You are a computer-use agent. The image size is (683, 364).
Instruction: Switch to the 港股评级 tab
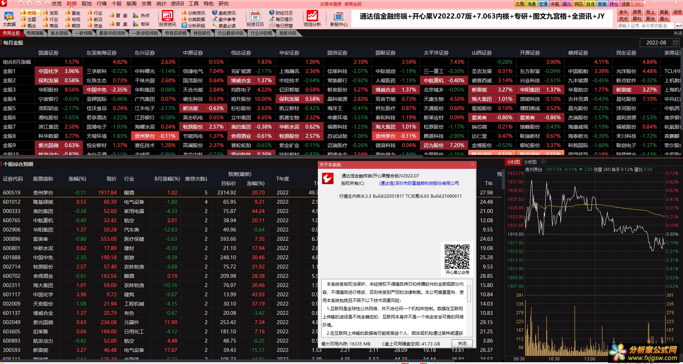coord(287,33)
